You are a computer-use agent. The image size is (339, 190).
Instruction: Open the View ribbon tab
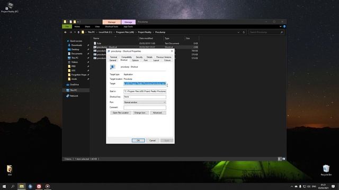(97, 26)
